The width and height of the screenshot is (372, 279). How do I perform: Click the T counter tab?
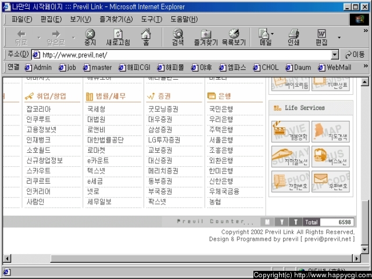point(295,222)
